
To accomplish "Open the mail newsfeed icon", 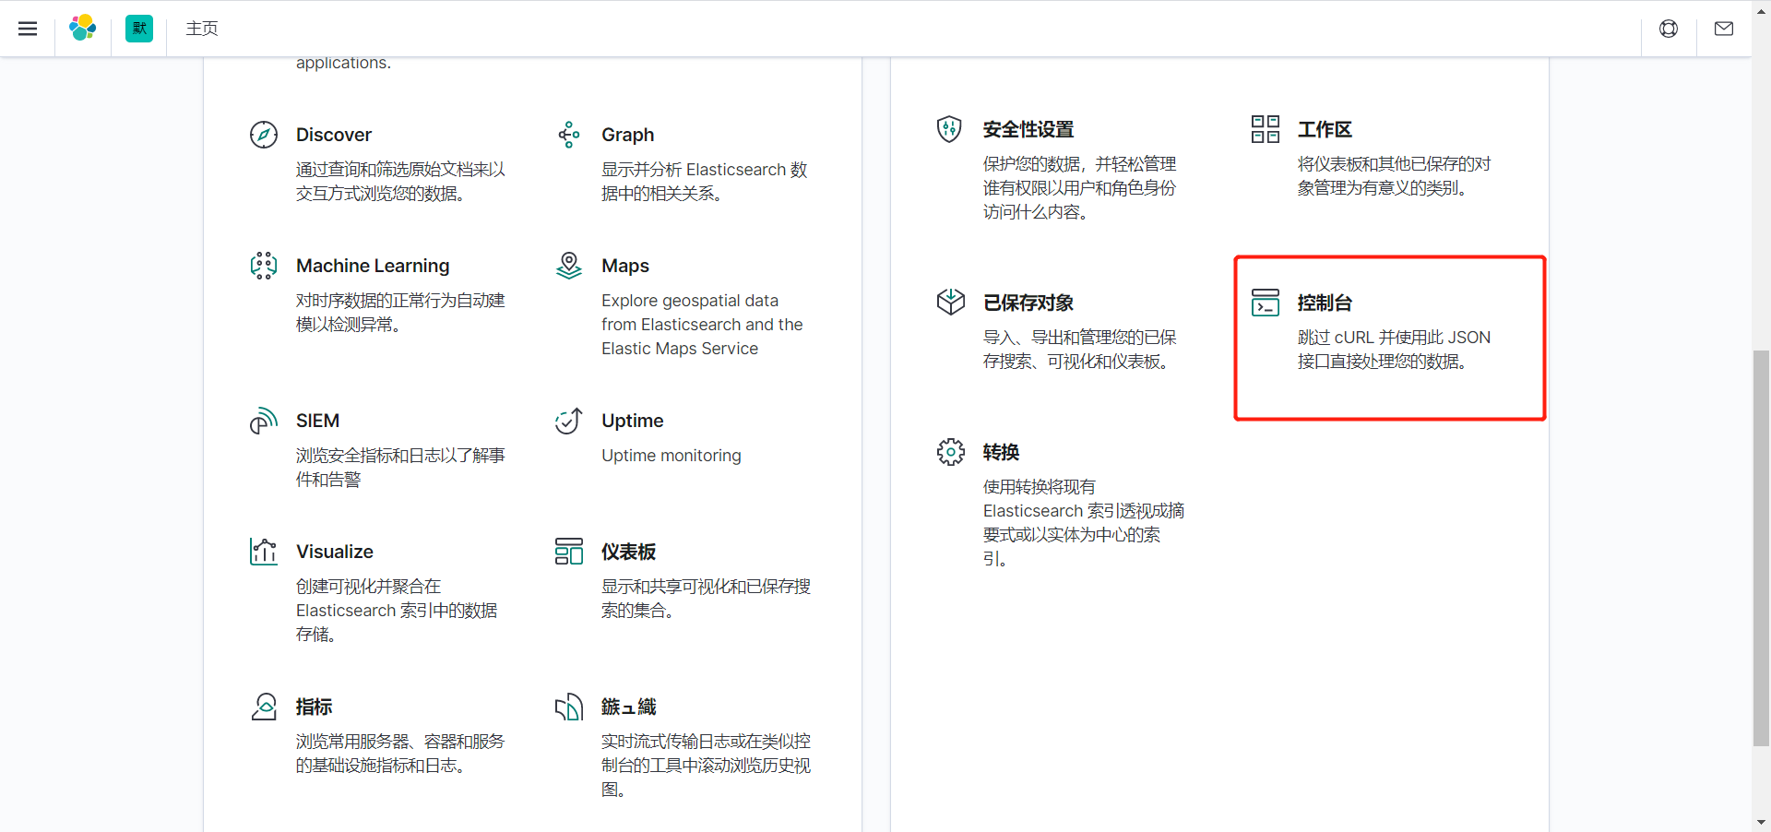I will (x=1724, y=29).
